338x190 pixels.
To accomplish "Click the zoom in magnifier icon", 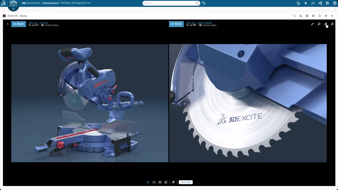I will click(x=326, y=24).
